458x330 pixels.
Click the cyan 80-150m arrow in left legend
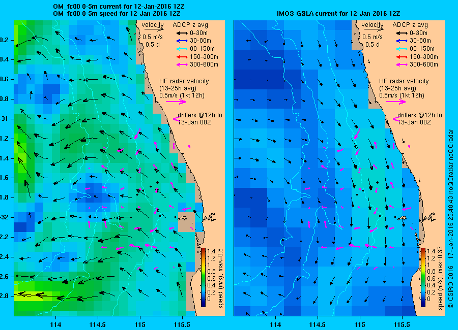182,49
